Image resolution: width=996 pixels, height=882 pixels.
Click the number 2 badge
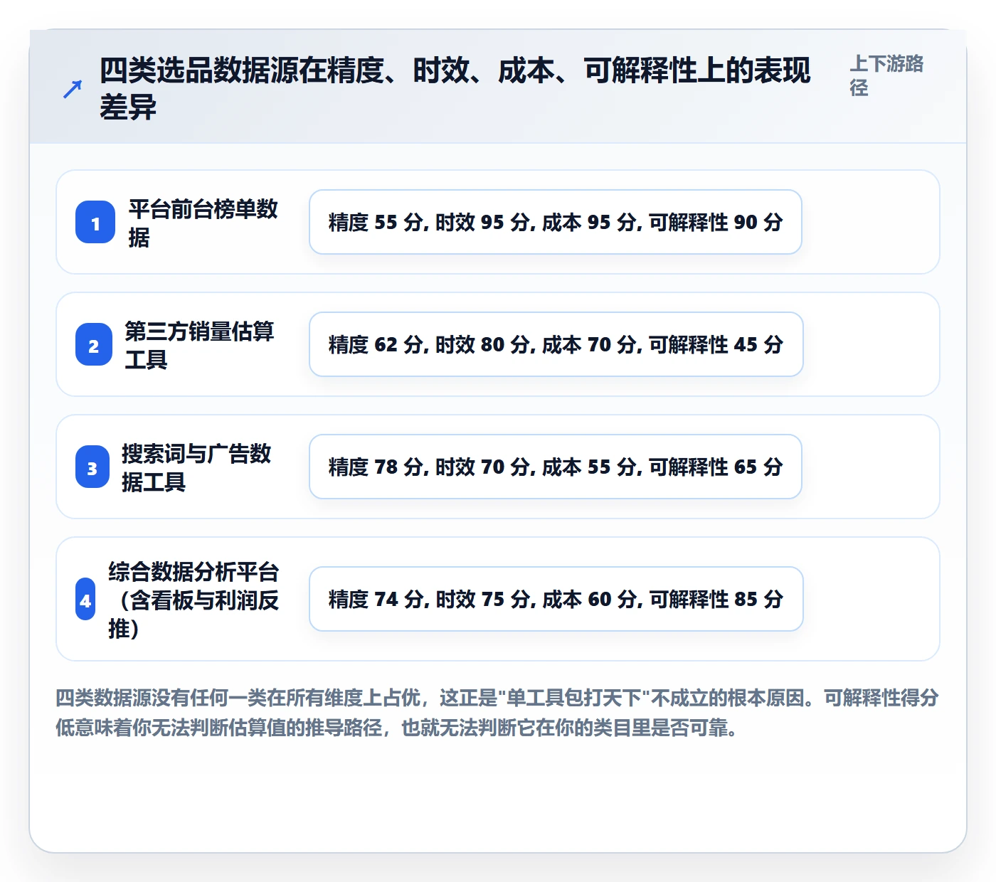pos(94,345)
